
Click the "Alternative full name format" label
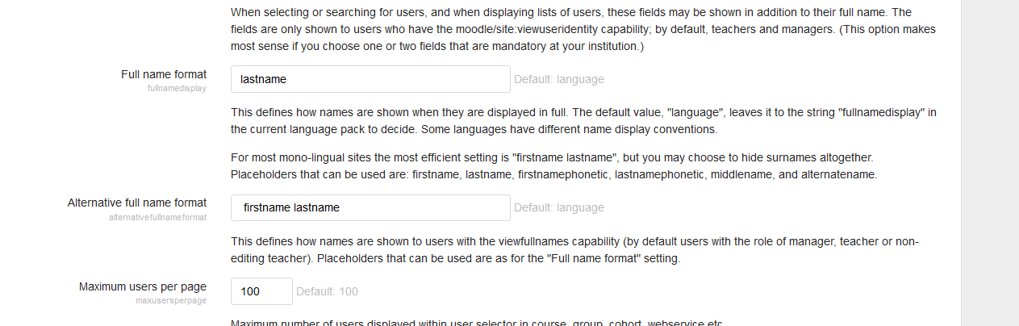137,203
